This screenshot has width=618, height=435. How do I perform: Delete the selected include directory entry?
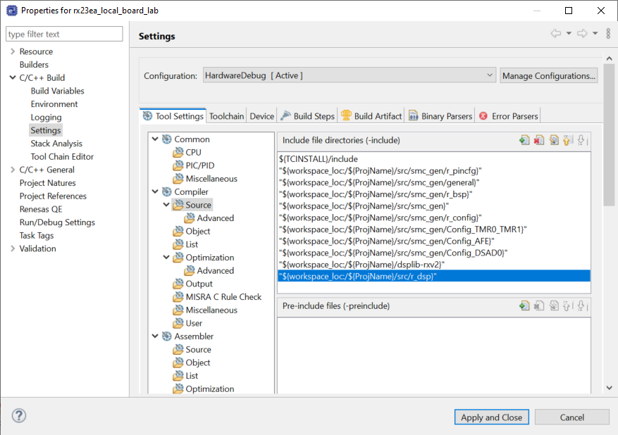click(538, 140)
